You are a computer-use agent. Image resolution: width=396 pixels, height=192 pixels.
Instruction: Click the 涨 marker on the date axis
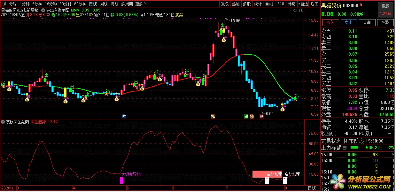(262, 116)
